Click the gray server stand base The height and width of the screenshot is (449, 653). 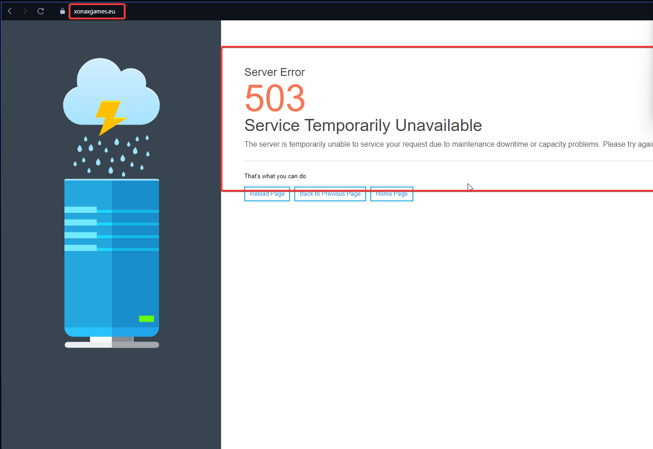[x=112, y=345]
